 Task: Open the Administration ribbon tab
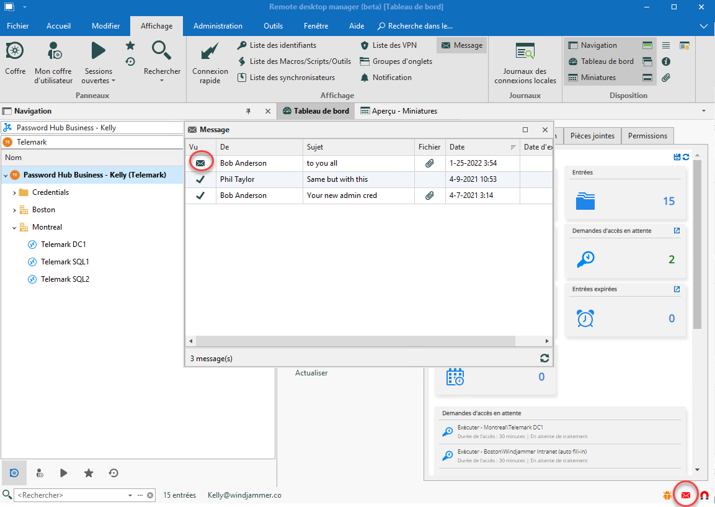218,26
